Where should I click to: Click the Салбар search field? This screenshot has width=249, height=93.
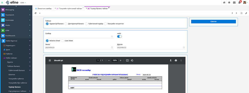[x=79, y=37]
